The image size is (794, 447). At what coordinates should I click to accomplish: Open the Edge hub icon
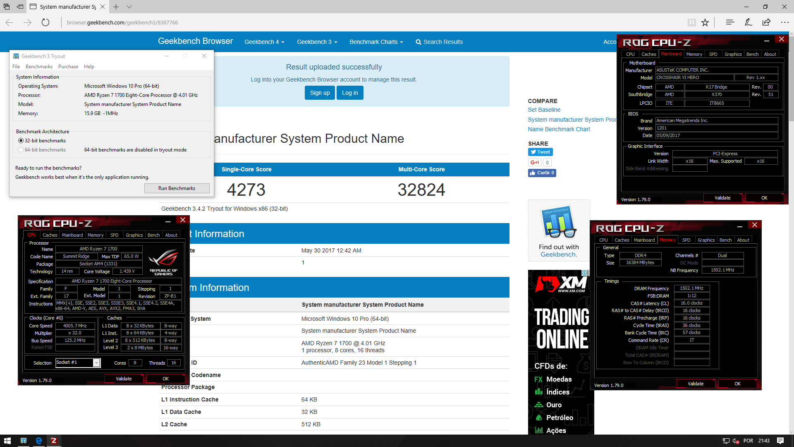pyautogui.click(x=730, y=22)
